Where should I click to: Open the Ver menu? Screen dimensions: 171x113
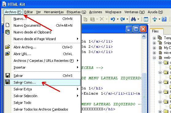(x=38, y=12)
